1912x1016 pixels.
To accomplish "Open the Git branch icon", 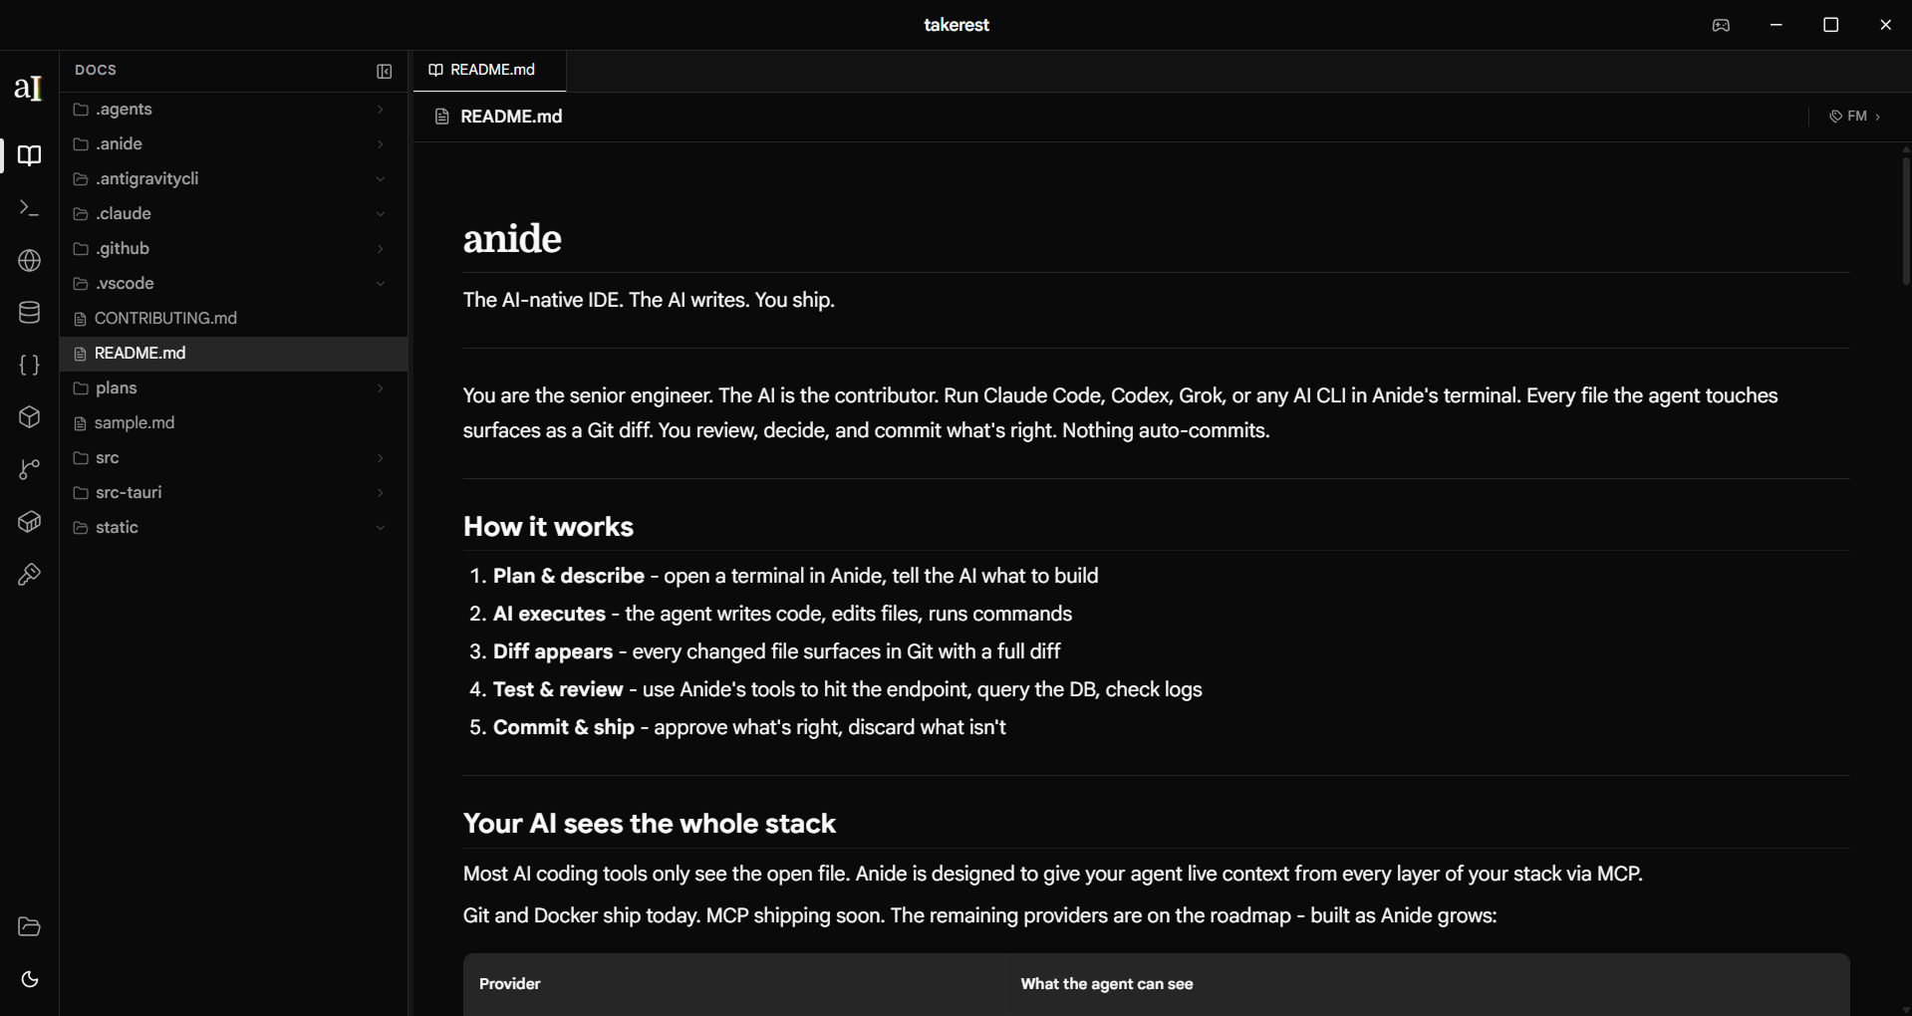I will tap(29, 470).
